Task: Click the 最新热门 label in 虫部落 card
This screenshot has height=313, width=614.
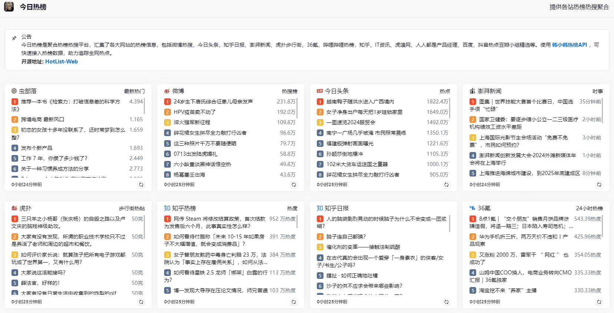Action: point(134,91)
